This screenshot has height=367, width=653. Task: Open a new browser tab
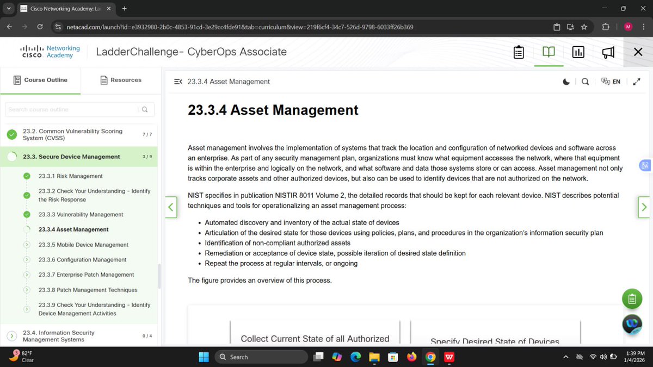(x=125, y=9)
